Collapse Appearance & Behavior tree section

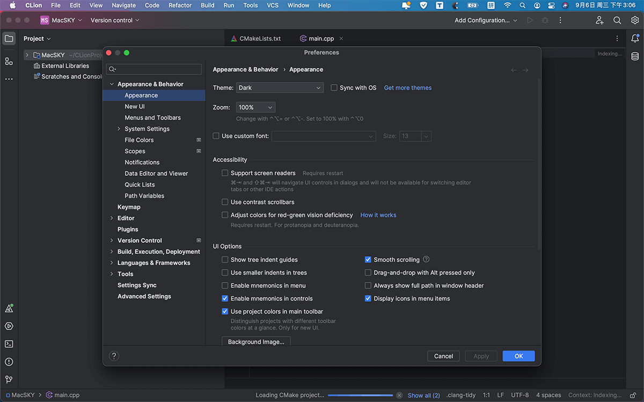(x=112, y=84)
